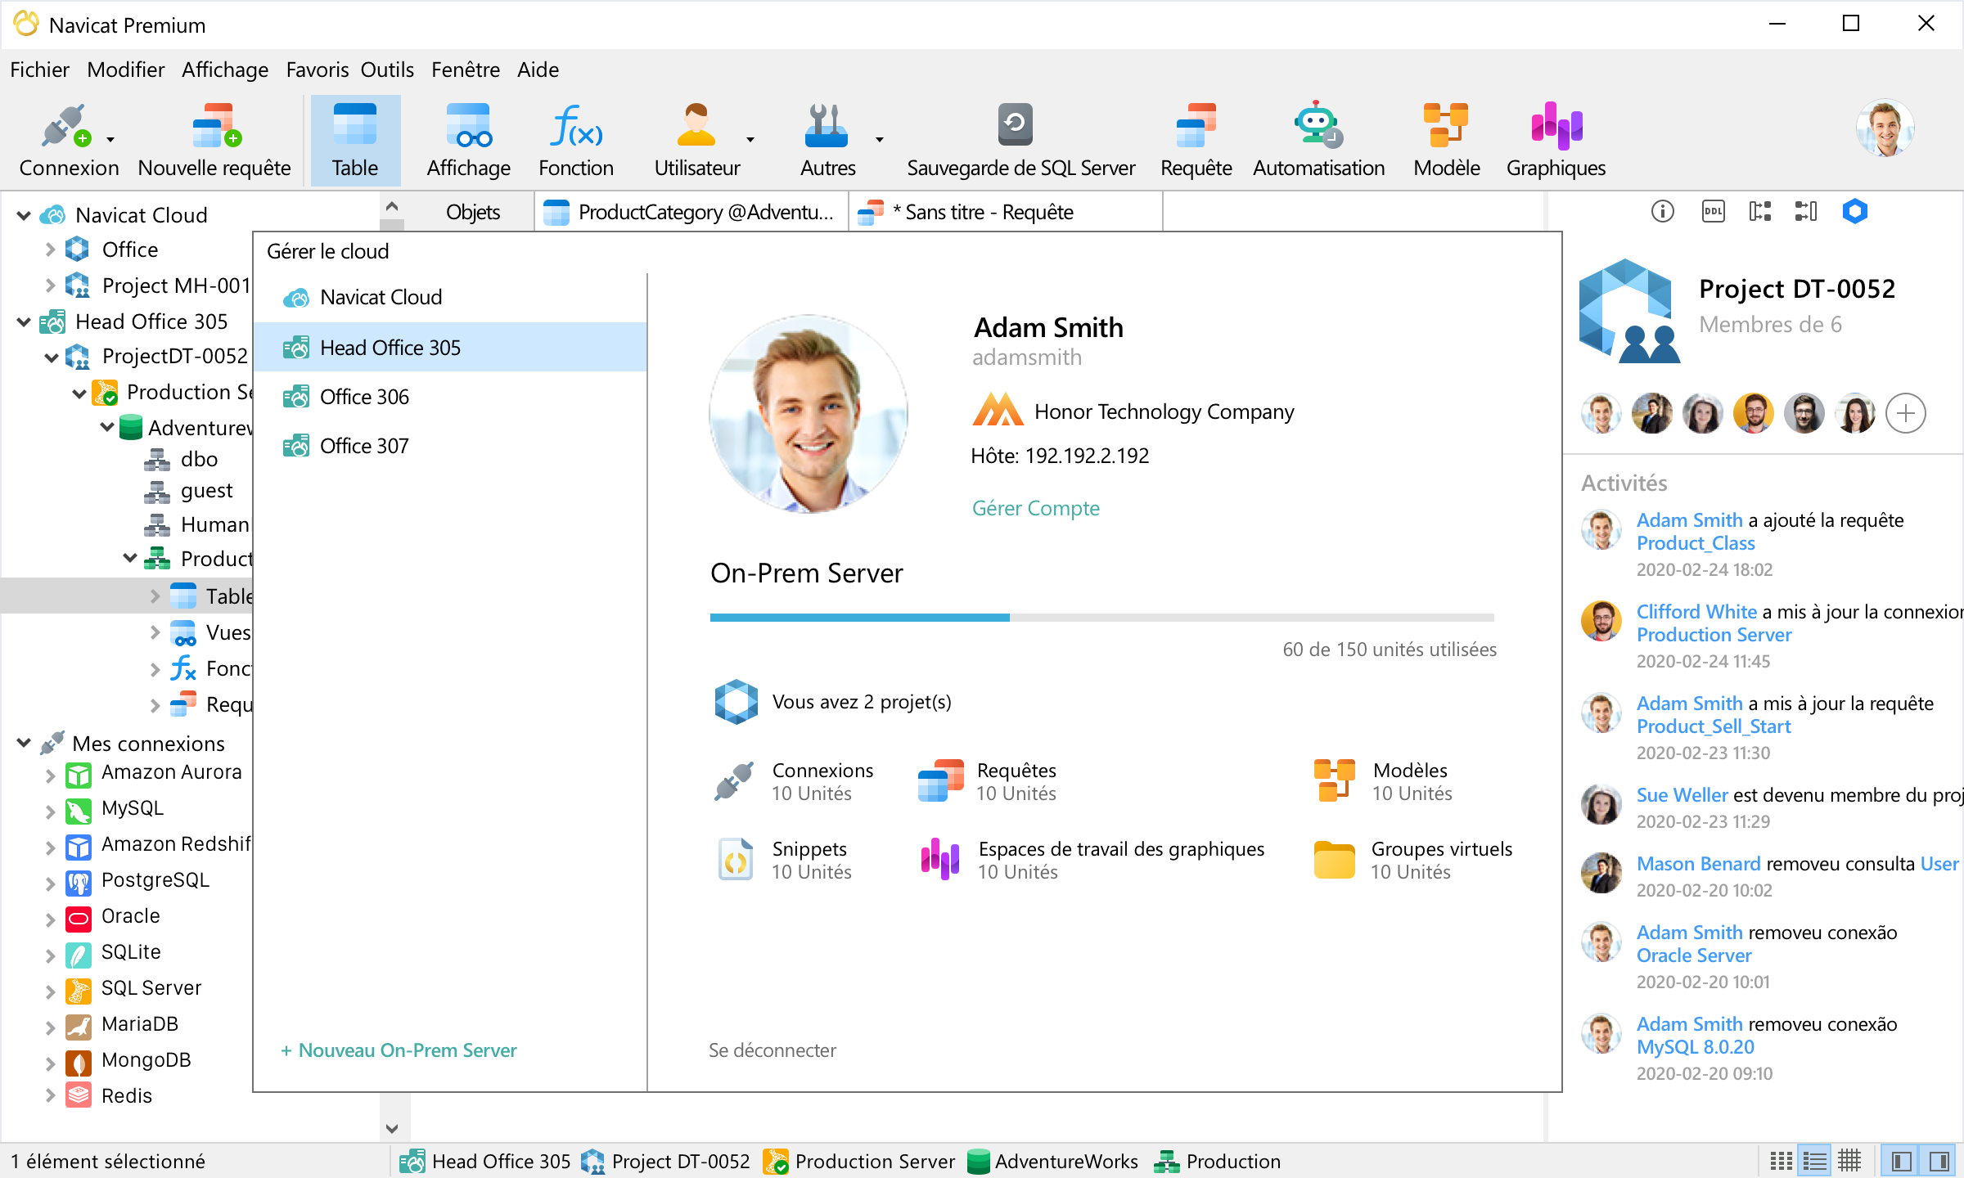The image size is (1964, 1178).
Task: Select Office 306 in cloud list
Action: click(450, 397)
